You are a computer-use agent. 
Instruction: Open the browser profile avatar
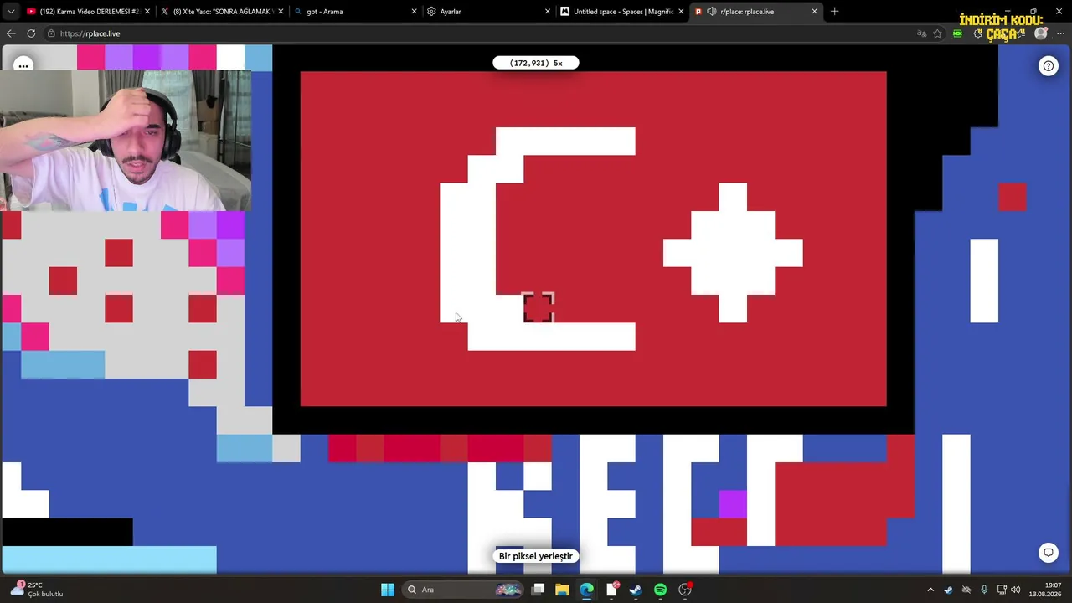(1041, 33)
